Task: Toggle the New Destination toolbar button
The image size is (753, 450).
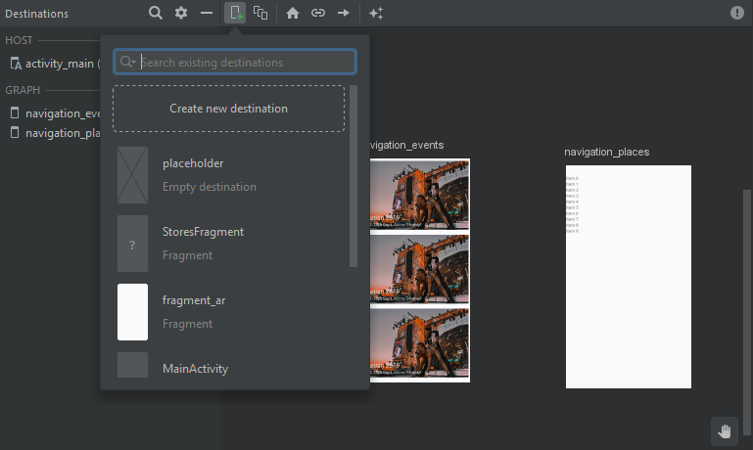Action: 235,13
